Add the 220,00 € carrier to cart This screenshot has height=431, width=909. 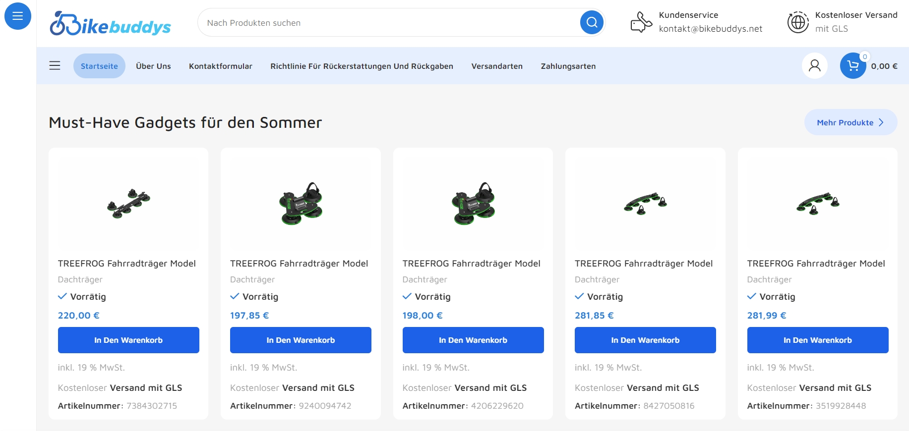(128, 340)
